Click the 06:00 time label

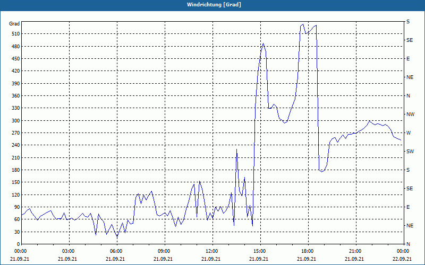point(115,251)
